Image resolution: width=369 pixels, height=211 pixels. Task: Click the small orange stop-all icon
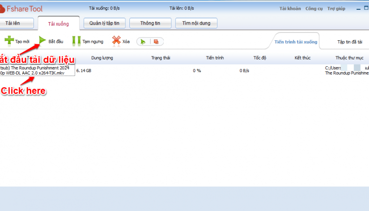click(x=156, y=42)
